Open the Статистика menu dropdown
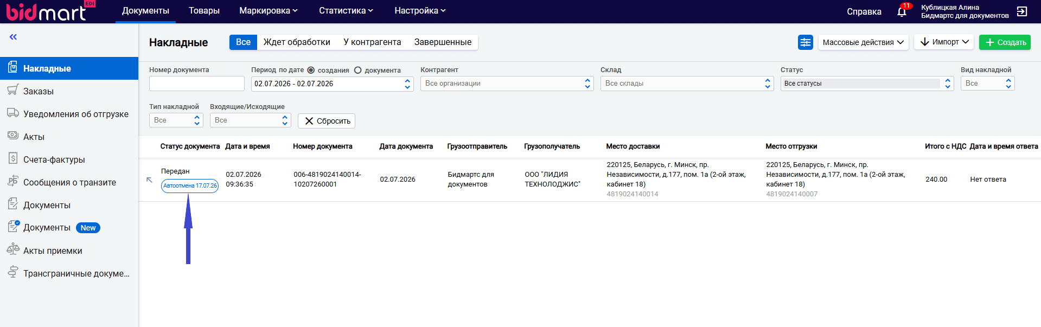 point(346,11)
